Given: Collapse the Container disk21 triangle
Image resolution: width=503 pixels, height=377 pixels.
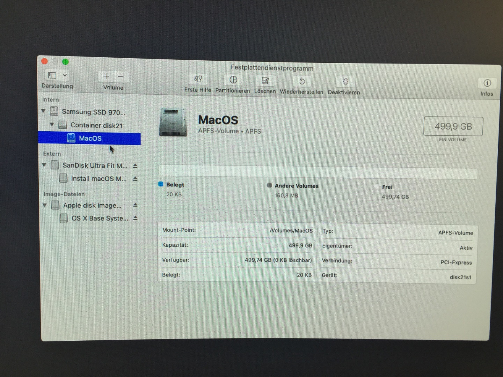Looking at the screenshot, I should (x=52, y=124).
